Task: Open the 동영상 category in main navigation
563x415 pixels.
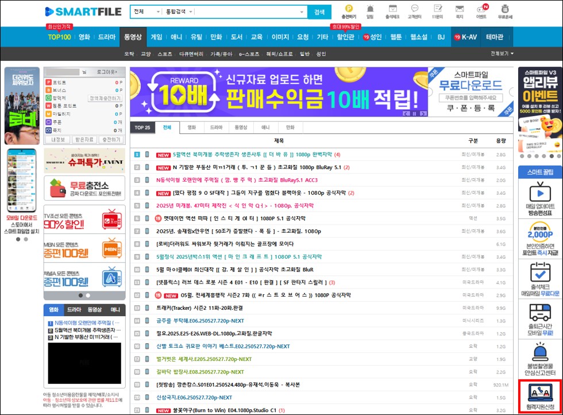Action: 133,37
